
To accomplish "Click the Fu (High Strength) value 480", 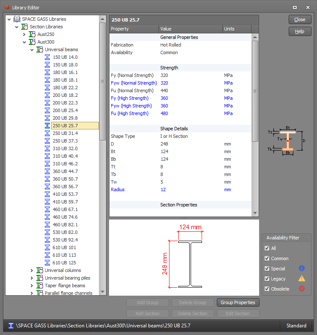I will (x=164, y=113).
